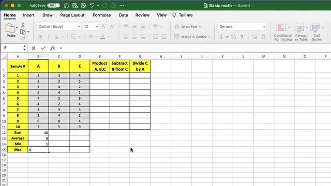Click the Decrease Font Size icon
The width and height of the screenshot is (331, 186).
[112, 26]
